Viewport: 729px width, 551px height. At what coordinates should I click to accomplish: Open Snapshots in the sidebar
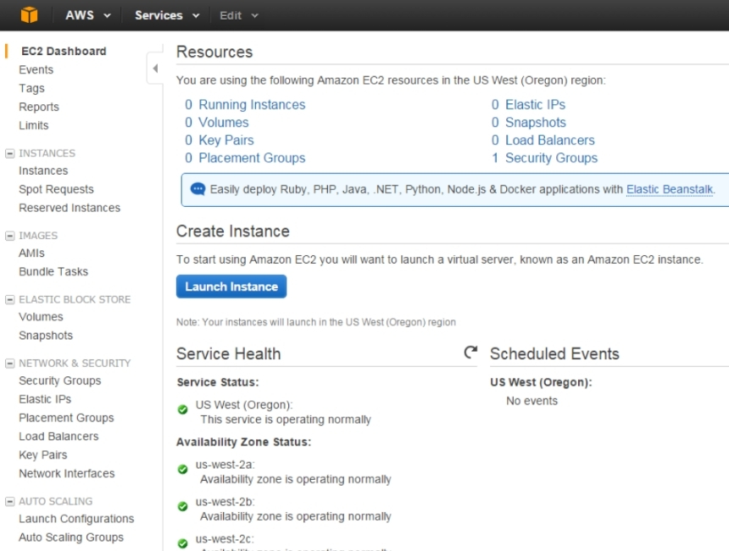tap(46, 335)
